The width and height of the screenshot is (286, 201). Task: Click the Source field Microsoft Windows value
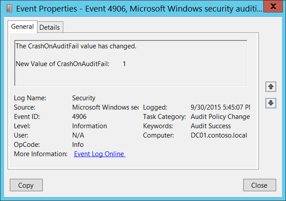tap(105, 107)
